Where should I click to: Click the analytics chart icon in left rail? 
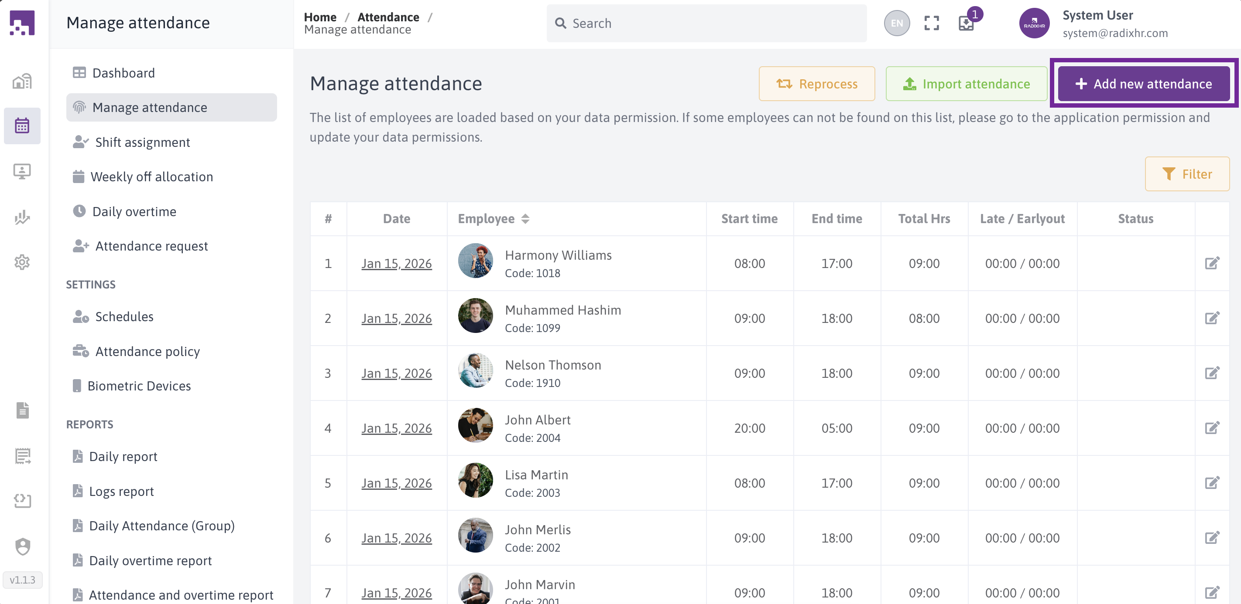(22, 217)
